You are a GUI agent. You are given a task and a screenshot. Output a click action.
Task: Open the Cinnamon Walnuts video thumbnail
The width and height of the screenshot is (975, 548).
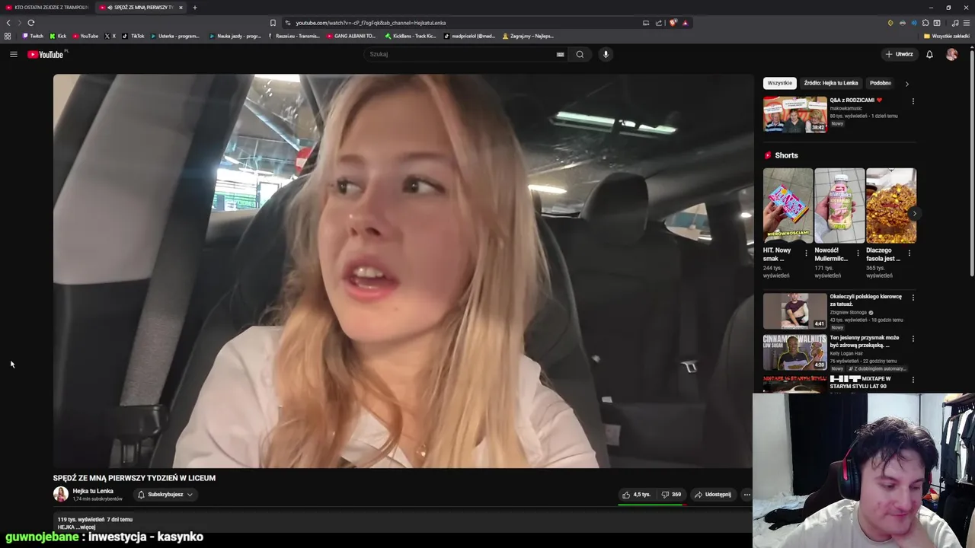click(x=795, y=352)
